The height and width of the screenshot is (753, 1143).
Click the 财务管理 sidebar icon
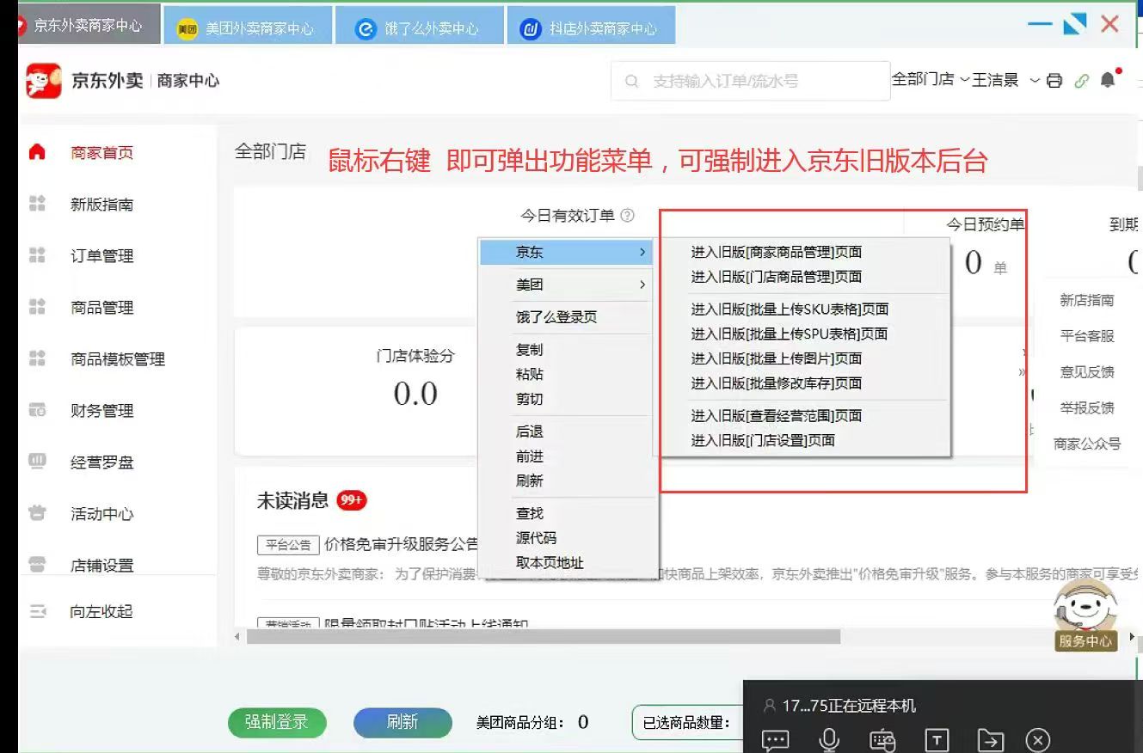point(37,410)
